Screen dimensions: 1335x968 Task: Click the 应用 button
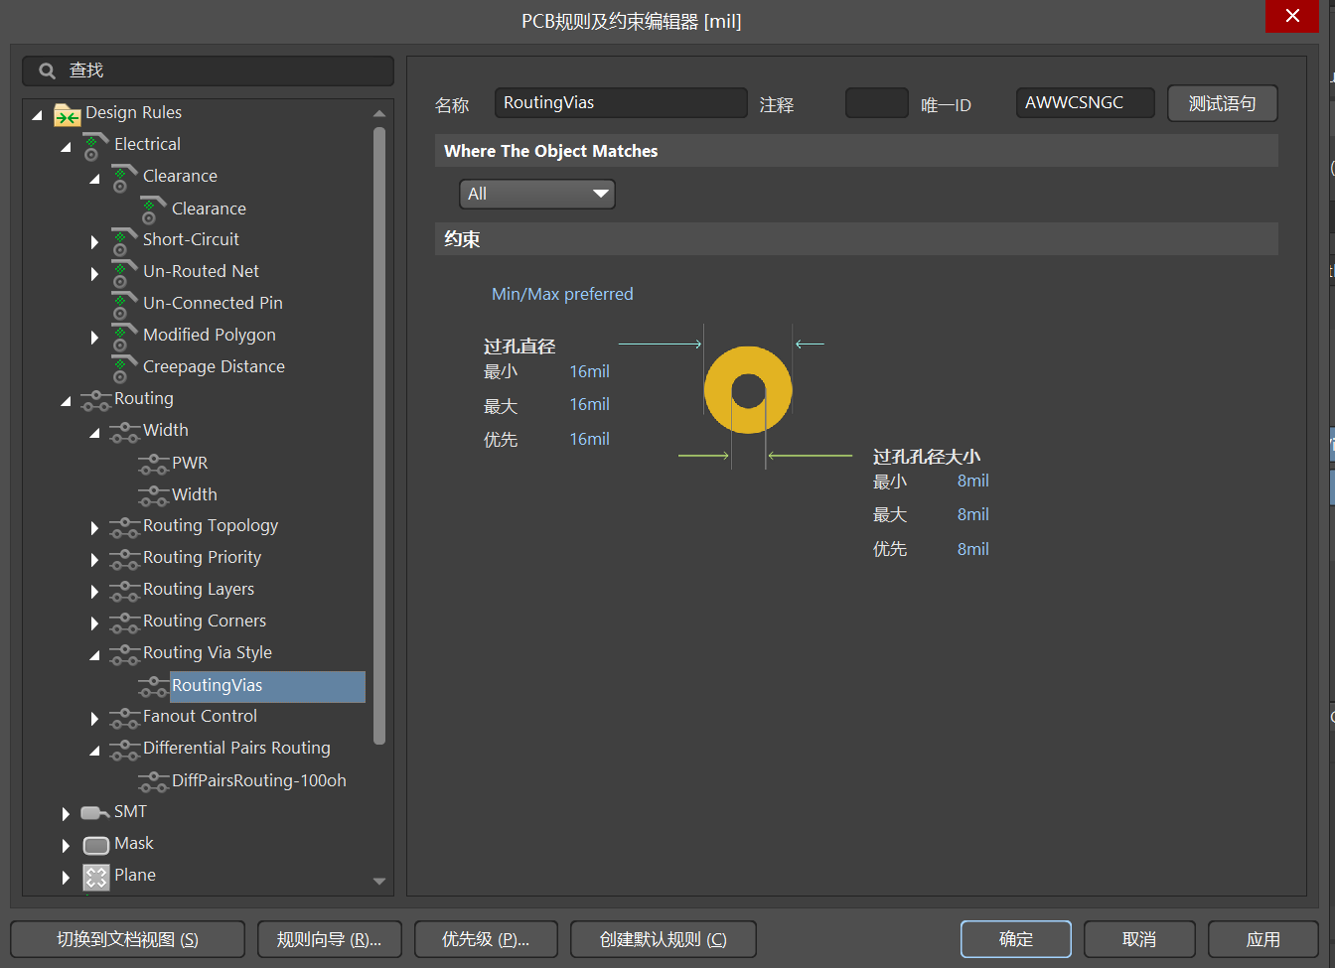tap(1263, 939)
